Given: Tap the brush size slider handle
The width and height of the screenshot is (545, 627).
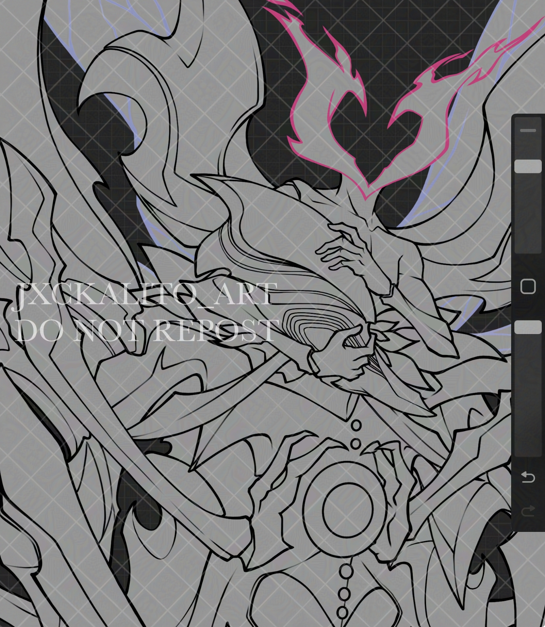Looking at the screenshot, I should [x=528, y=165].
